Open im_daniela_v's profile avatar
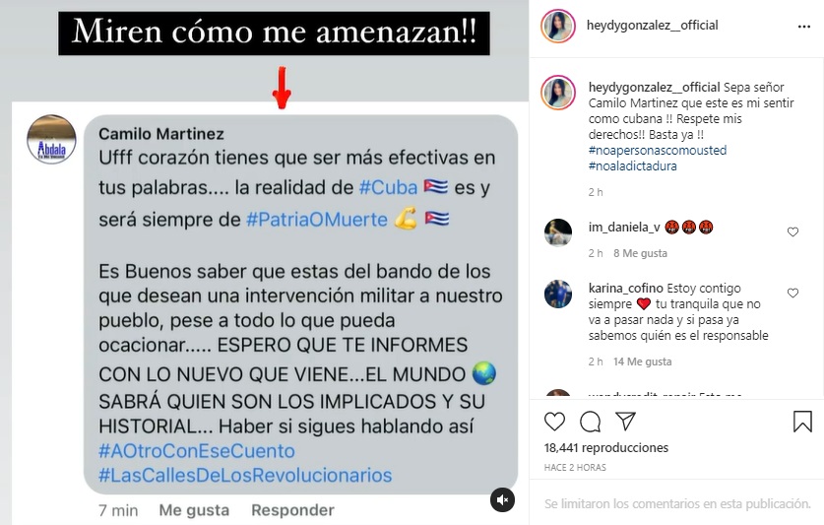The image size is (824, 525). (558, 232)
